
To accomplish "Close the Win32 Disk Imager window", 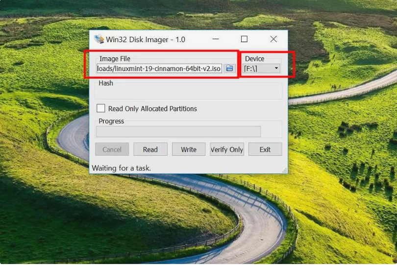I will [273, 39].
